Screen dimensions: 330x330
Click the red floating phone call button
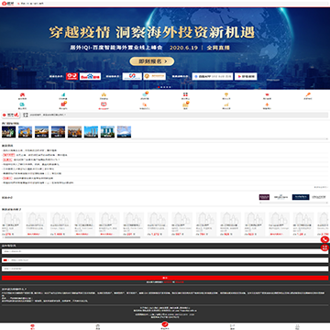click(324, 239)
